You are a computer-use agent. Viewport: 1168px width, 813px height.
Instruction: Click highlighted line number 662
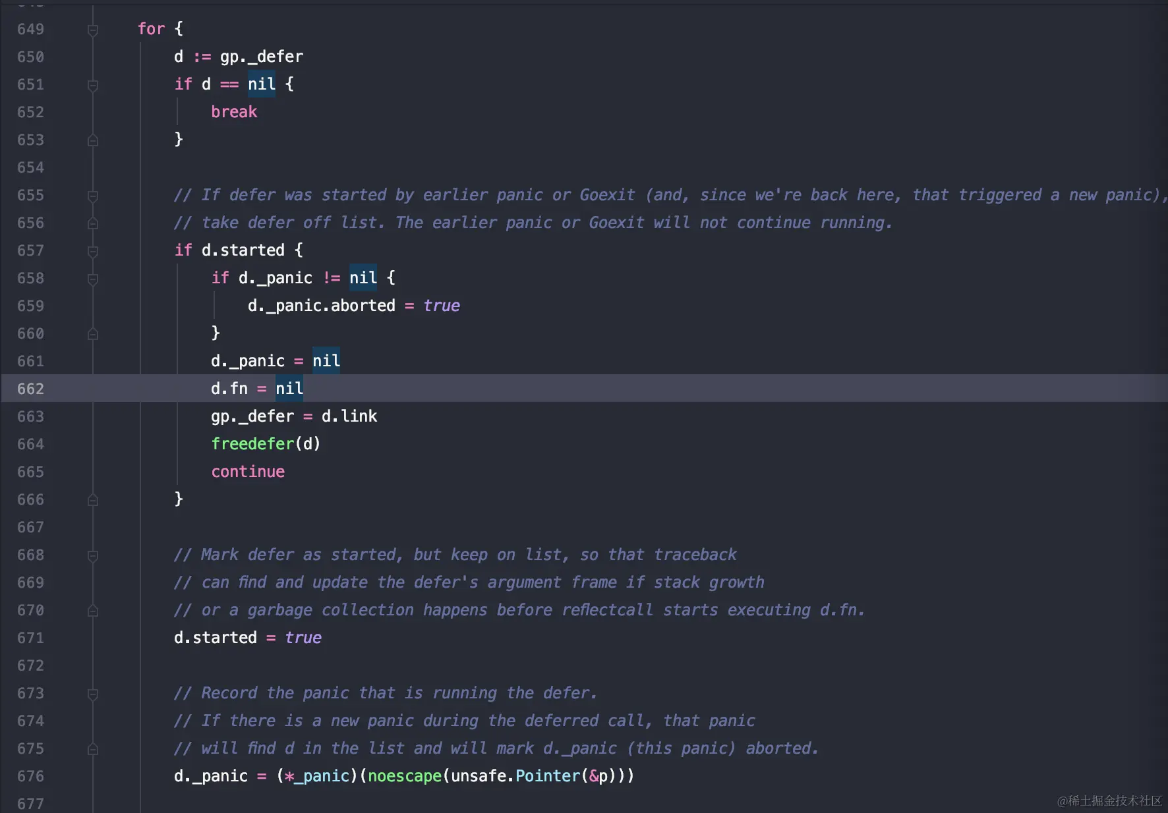[31, 389]
